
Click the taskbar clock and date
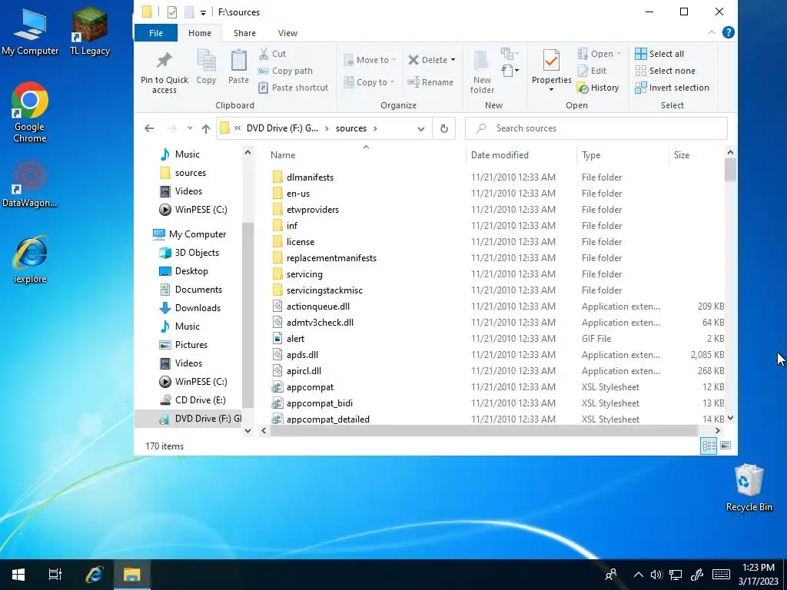click(758, 575)
